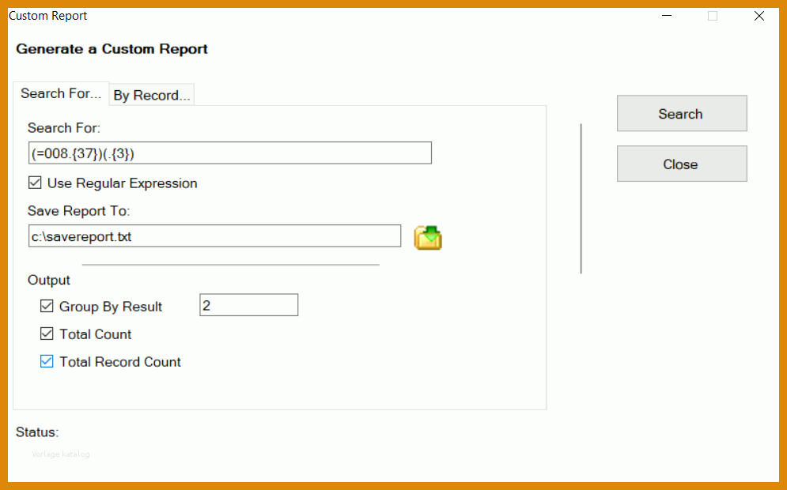Viewport: 787px width, 490px height.
Task: Toggle the Use Regular Expression checkbox
Action: point(35,183)
